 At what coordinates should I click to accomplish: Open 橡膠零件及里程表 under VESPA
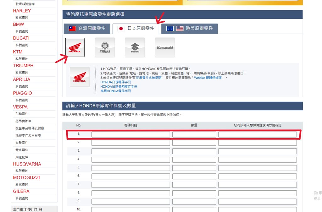28,136
